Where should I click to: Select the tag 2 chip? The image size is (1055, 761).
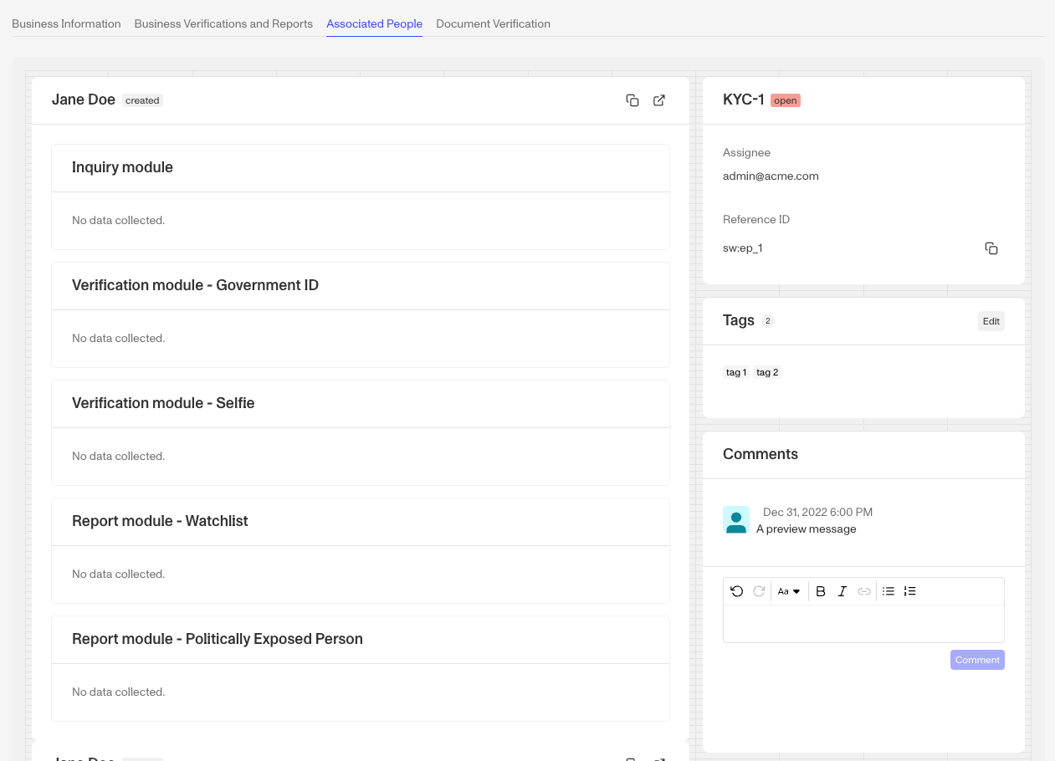[767, 372]
